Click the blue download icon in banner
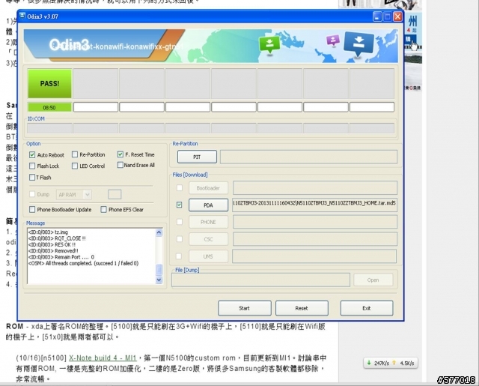 (x=359, y=43)
